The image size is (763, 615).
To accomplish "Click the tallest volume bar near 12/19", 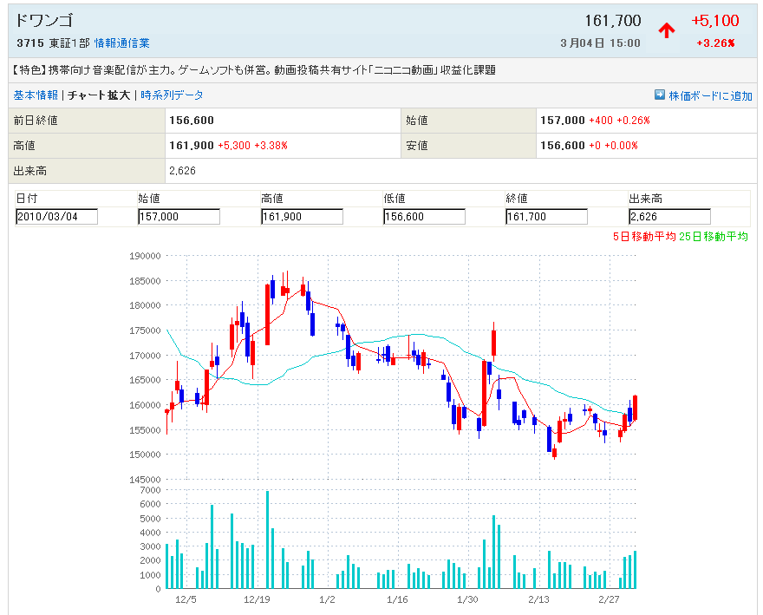I will tap(267, 540).
